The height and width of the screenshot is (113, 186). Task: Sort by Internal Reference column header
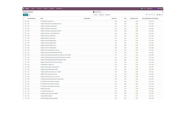tap(32, 19)
